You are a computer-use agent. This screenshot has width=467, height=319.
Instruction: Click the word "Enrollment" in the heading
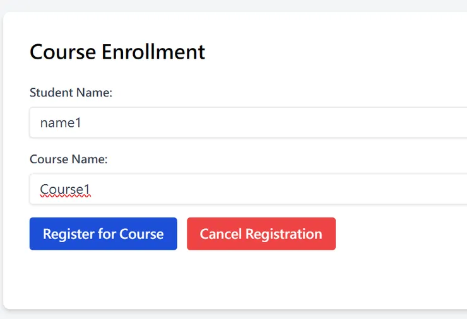pyautogui.click(x=153, y=52)
